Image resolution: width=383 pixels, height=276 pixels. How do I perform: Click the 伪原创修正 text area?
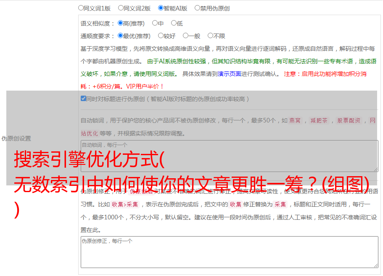[x=230, y=252]
